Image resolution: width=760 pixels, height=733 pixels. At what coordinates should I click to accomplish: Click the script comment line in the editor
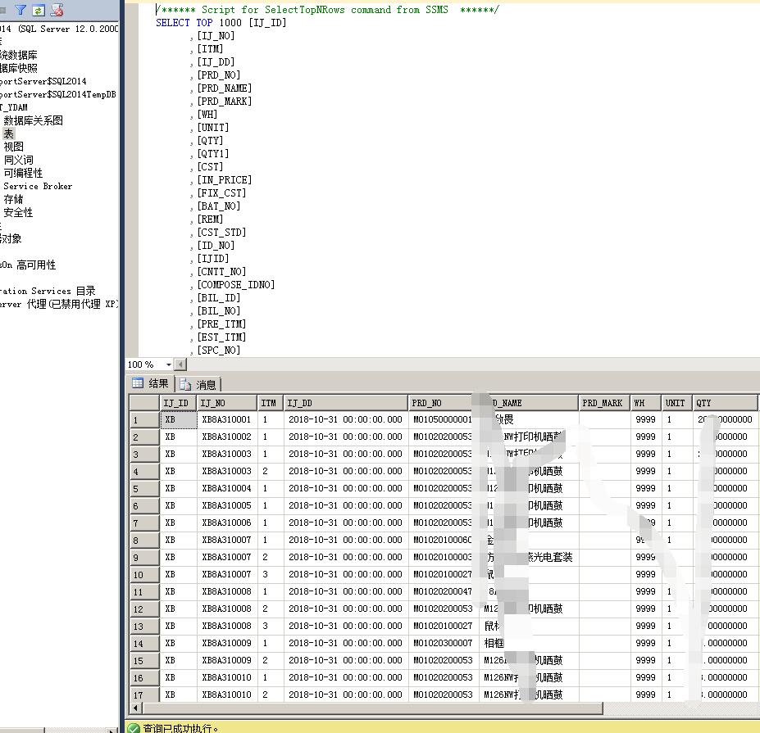[x=327, y=10]
